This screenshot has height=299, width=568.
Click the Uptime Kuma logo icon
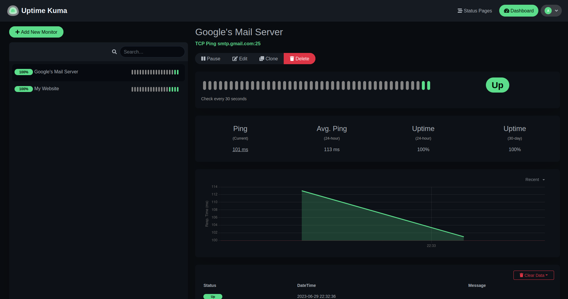(13, 11)
